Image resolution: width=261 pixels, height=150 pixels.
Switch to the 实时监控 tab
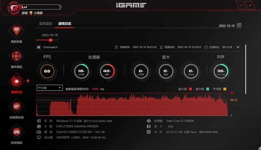click(x=46, y=24)
